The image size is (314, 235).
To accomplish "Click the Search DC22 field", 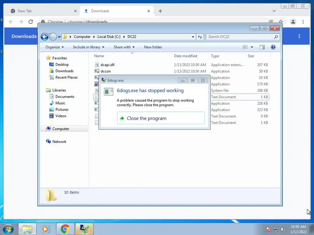I will [243, 37].
